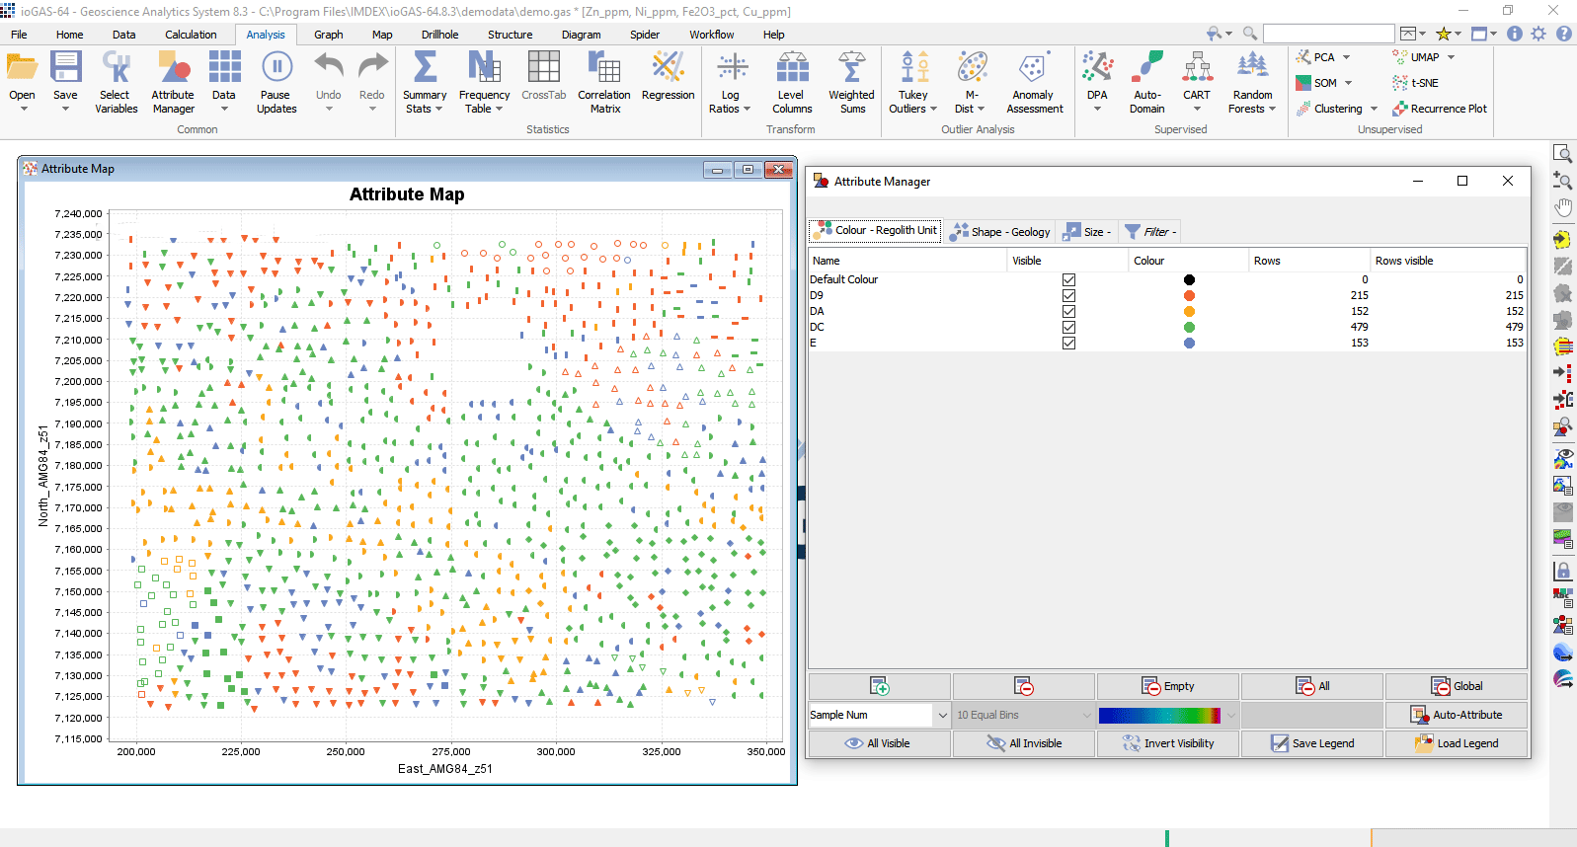Image resolution: width=1577 pixels, height=847 pixels.
Task: Toggle visibility checkbox for DC group
Action: 1068,327
